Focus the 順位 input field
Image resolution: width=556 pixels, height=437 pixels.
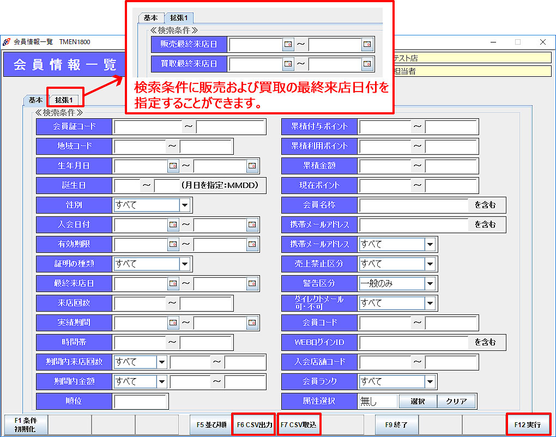tap(140, 401)
